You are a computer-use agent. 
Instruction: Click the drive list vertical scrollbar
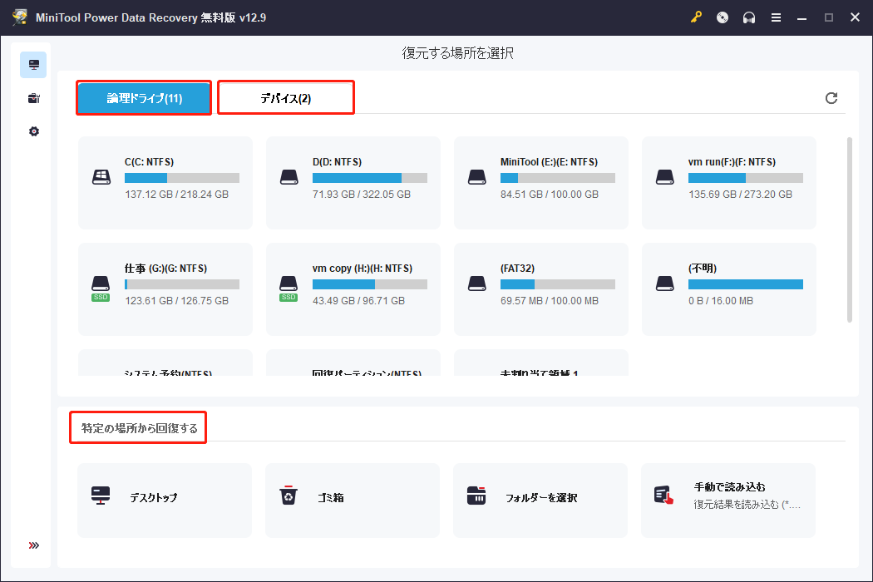pyautogui.click(x=849, y=229)
